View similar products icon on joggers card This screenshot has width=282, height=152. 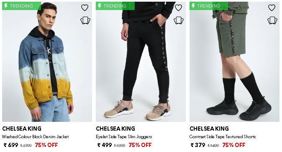[179, 21]
